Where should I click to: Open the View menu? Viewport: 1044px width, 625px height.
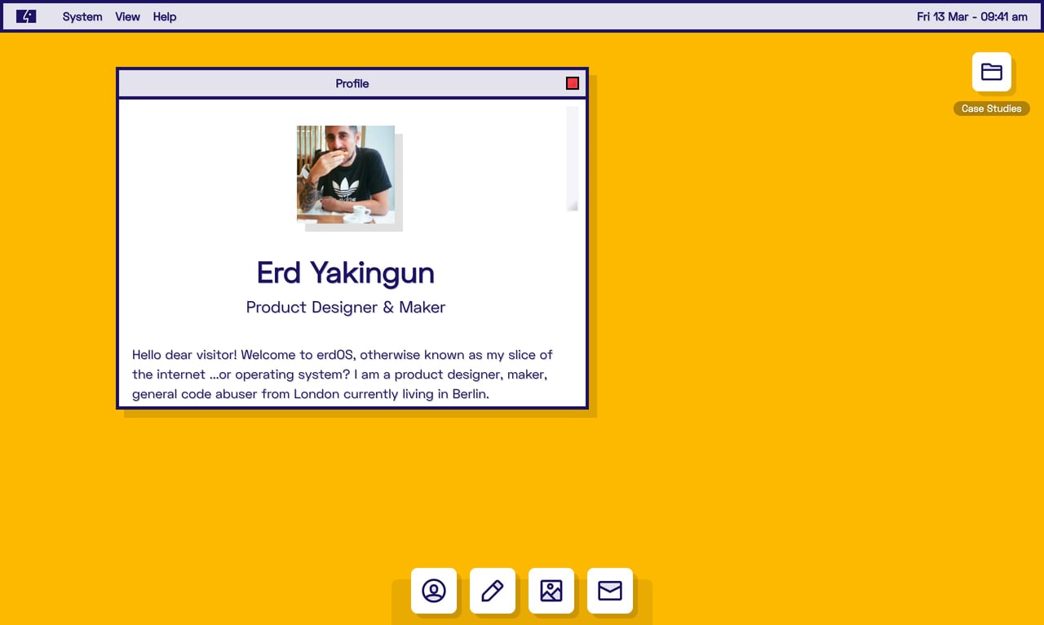[x=127, y=16]
